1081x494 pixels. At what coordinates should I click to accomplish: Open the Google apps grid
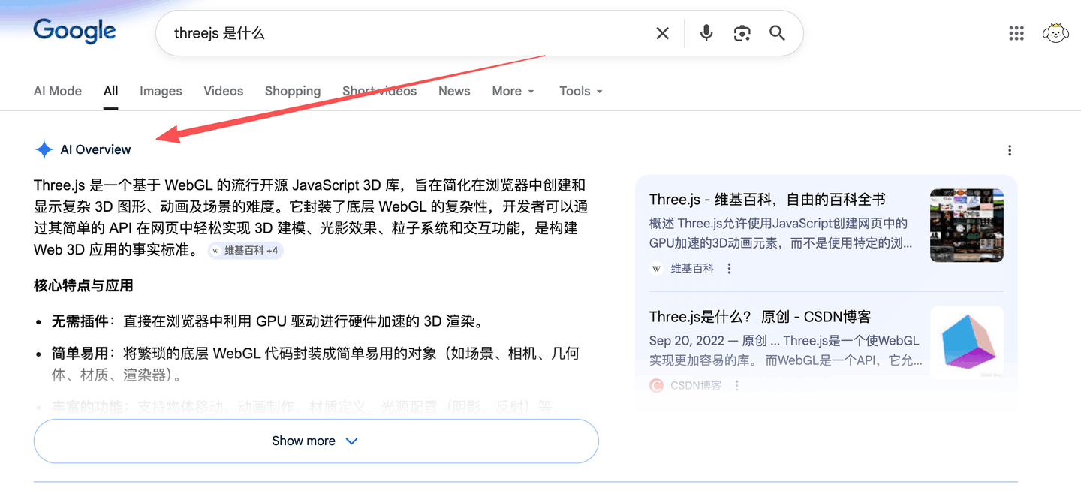[x=1016, y=33]
